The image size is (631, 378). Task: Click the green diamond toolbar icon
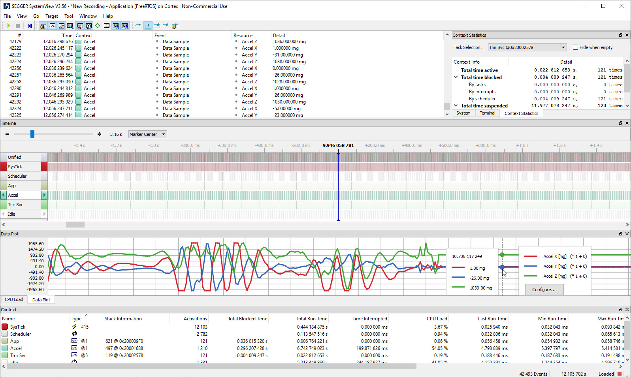(x=98, y=26)
